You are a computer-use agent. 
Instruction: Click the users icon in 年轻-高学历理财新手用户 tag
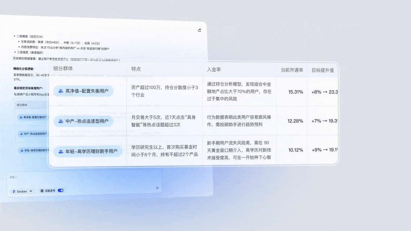pos(61,151)
